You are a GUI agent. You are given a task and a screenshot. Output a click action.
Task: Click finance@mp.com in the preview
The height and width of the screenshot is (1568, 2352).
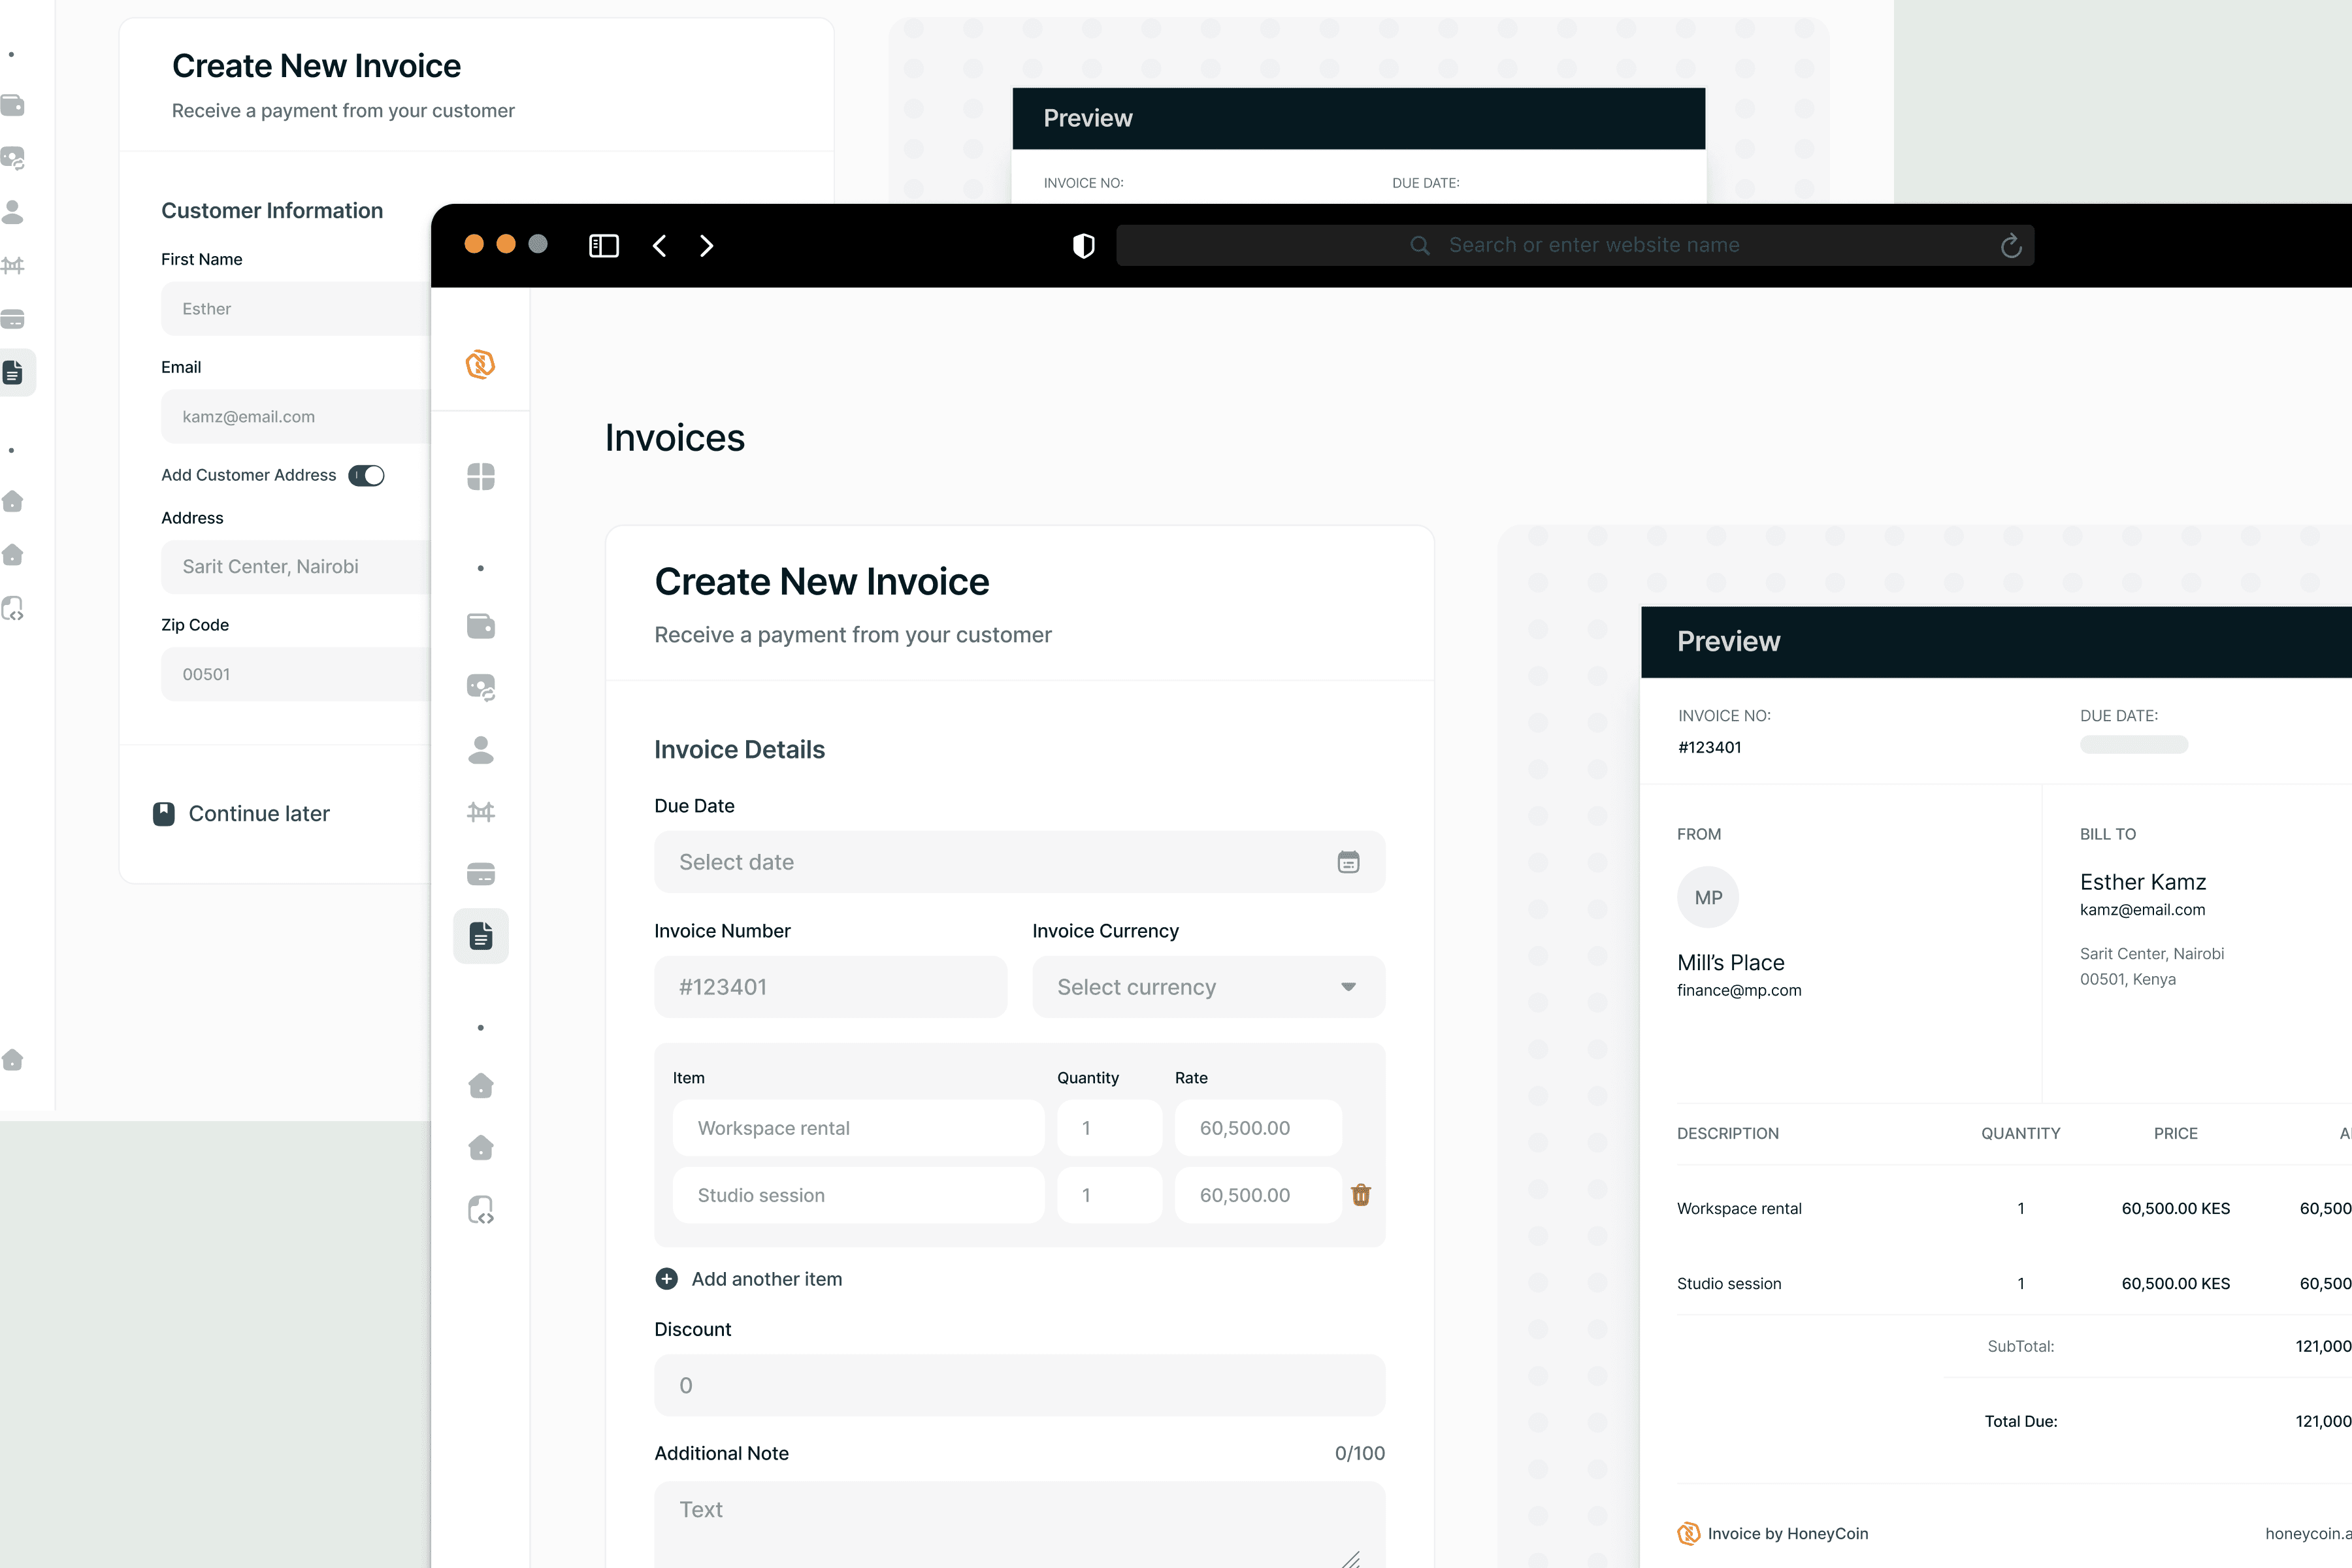point(1739,990)
